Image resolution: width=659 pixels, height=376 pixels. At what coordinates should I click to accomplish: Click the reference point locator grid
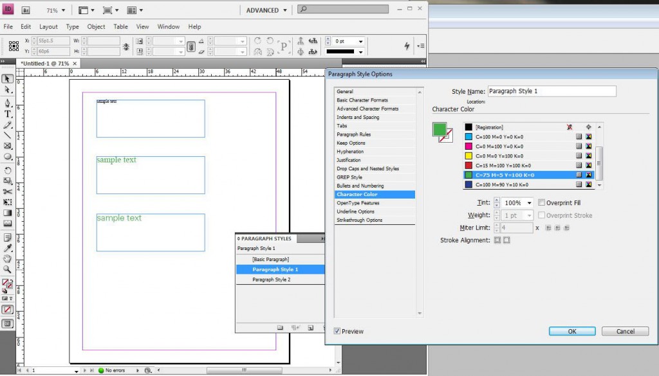14,46
